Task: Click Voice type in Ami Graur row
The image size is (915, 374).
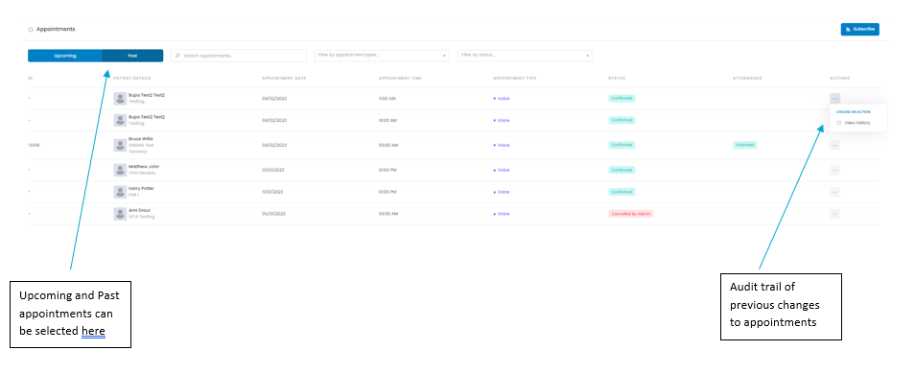Action: [x=502, y=214]
